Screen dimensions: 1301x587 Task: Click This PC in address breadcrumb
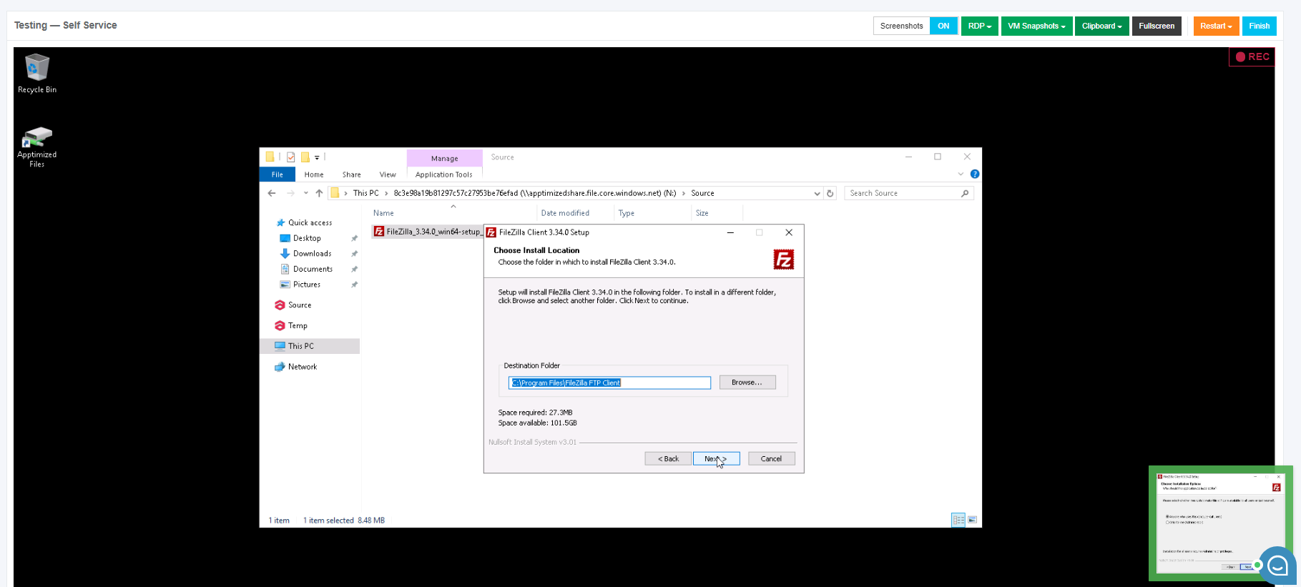point(365,193)
